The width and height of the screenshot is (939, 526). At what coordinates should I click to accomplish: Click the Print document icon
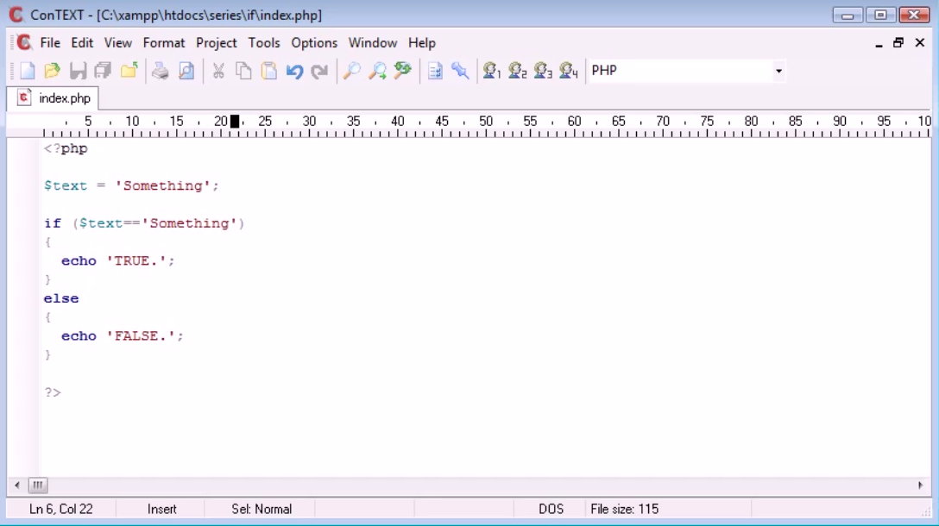[161, 72]
